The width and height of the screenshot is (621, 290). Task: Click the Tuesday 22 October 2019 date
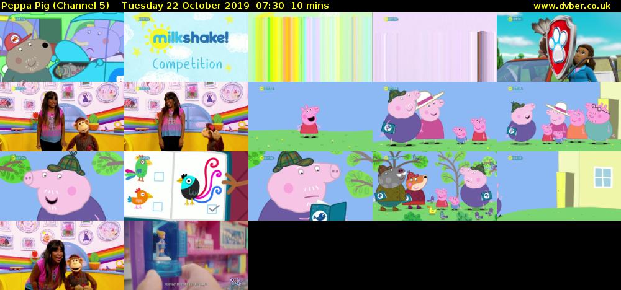(186, 6)
